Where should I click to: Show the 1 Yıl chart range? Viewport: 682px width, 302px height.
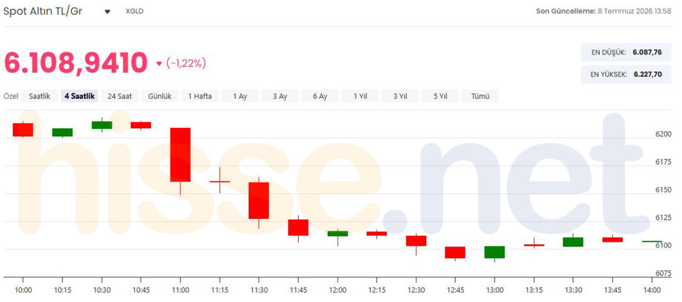click(360, 96)
